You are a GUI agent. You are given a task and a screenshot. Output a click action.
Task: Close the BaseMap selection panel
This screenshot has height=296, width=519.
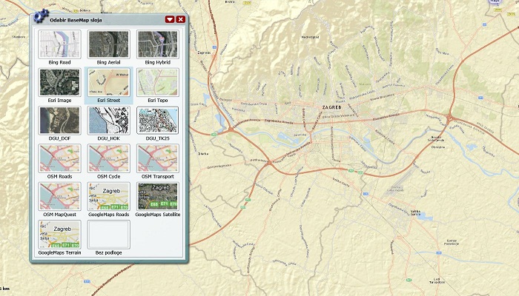[181, 19]
